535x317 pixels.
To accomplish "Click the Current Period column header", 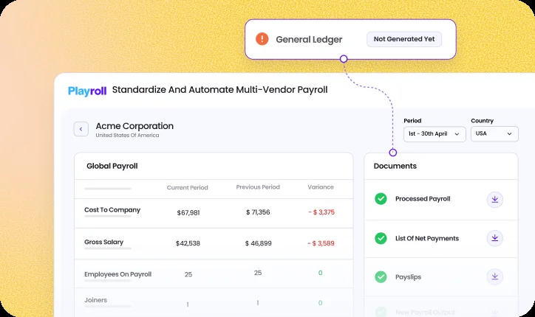I will [x=187, y=187].
